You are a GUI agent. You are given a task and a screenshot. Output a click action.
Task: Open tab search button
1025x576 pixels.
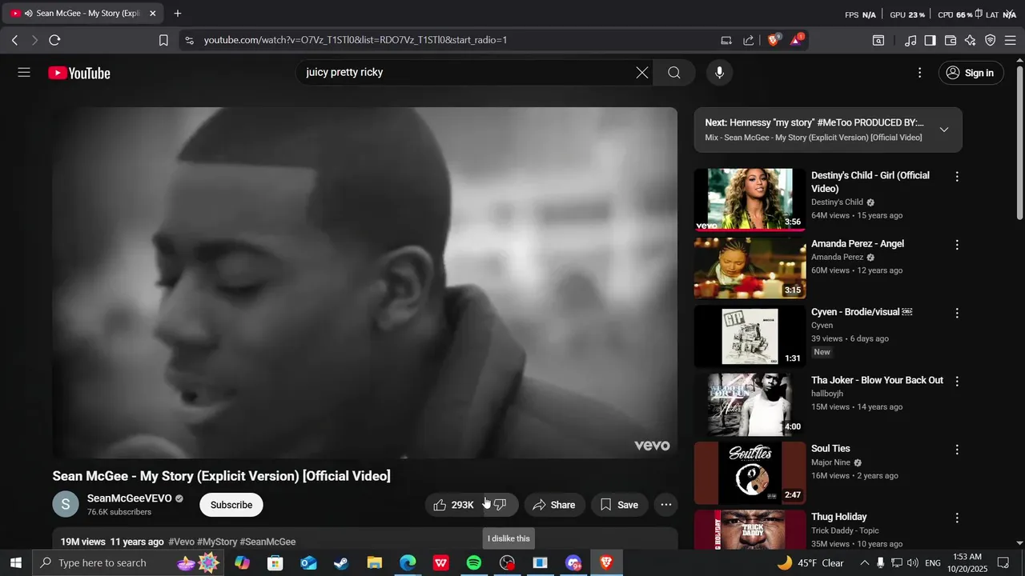coord(878,40)
